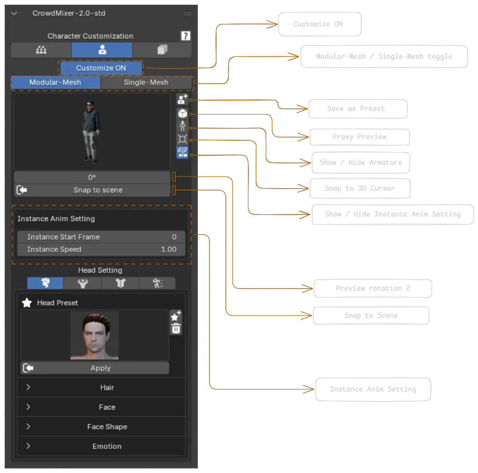The width and height of the screenshot is (478, 473).
Task: Select Modular-Mesh mode
Action: point(55,83)
